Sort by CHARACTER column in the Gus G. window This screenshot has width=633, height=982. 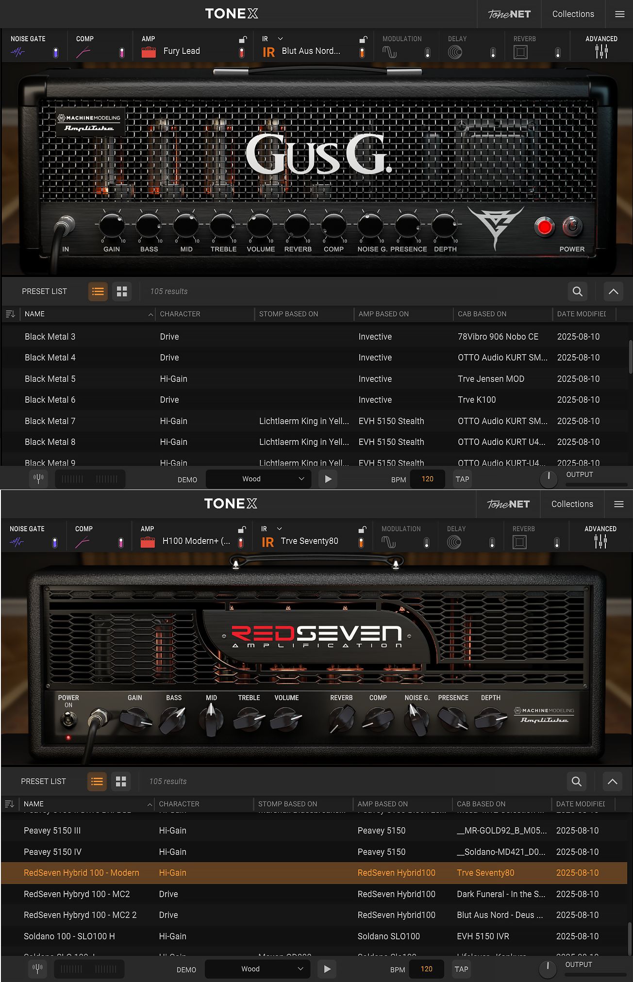point(180,314)
